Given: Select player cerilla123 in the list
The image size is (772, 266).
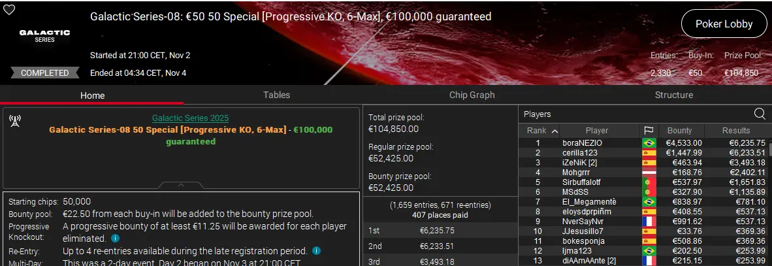Looking at the screenshot, I should (580, 153).
